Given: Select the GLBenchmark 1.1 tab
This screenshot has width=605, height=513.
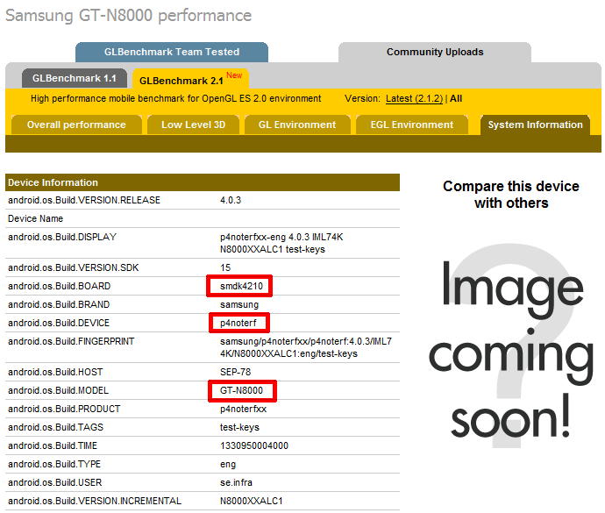Looking at the screenshot, I should [x=74, y=78].
